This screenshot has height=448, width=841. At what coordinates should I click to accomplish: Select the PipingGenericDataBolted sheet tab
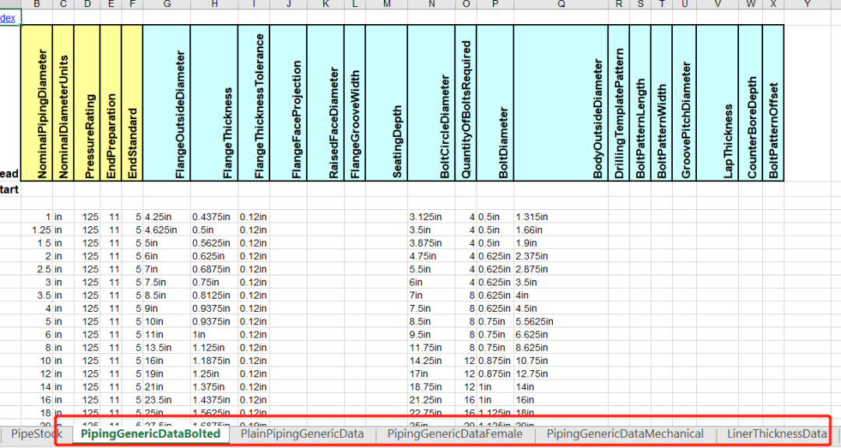pos(151,433)
